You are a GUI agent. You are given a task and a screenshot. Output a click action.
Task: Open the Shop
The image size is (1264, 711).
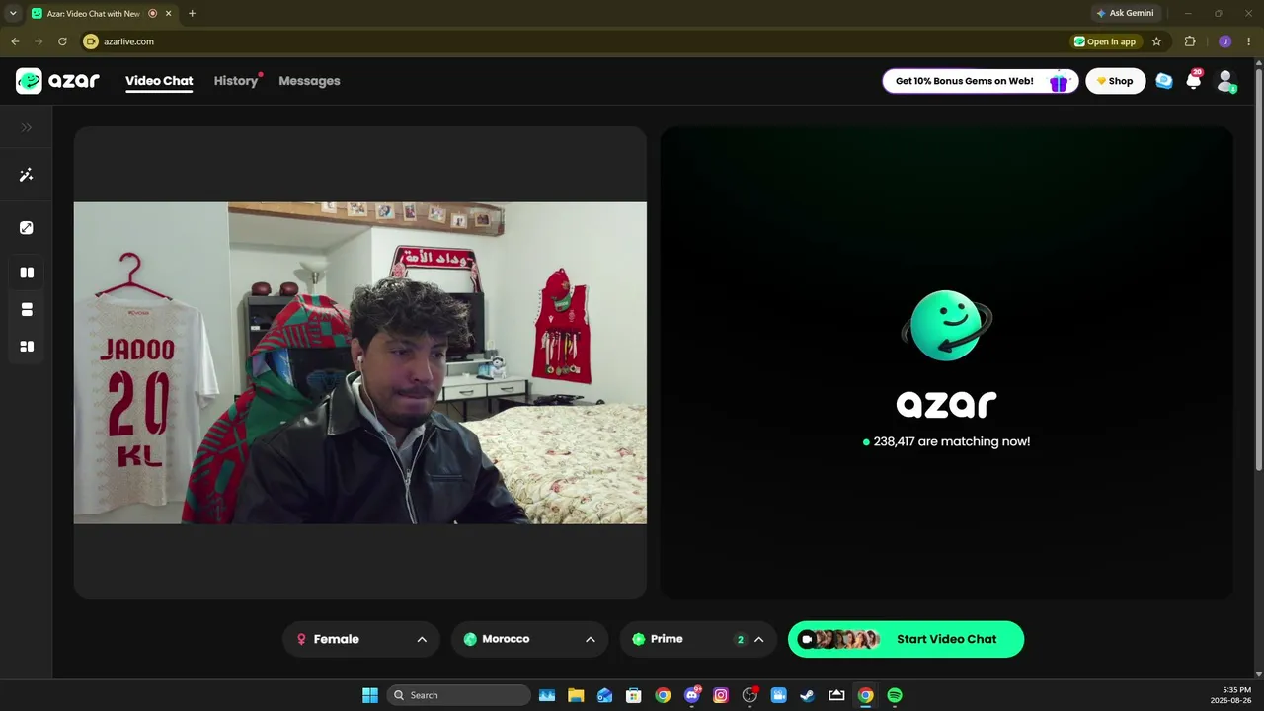point(1116,81)
